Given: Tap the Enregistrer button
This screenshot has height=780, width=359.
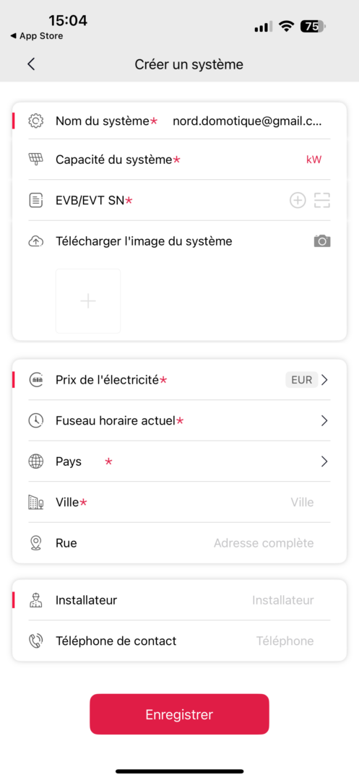Looking at the screenshot, I should (179, 714).
